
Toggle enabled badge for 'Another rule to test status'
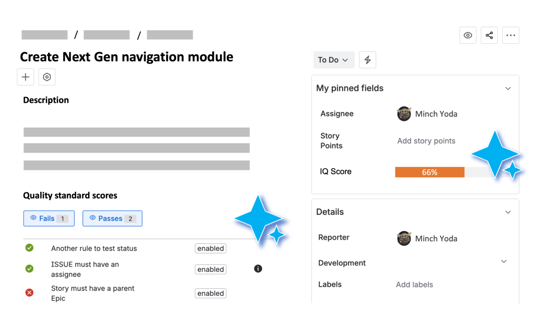click(x=211, y=249)
